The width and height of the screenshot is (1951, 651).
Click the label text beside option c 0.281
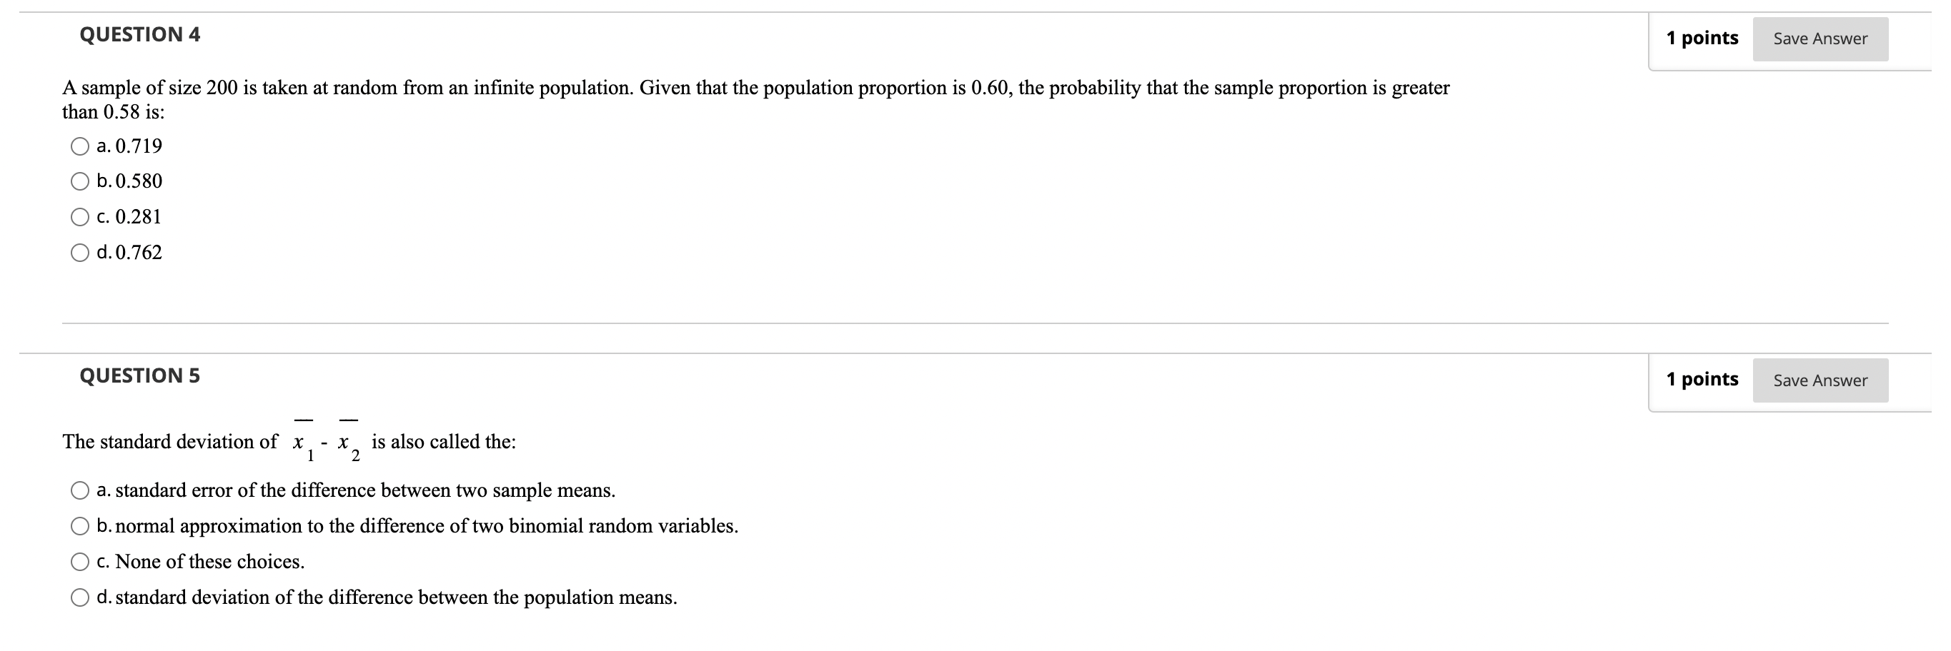point(129,216)
